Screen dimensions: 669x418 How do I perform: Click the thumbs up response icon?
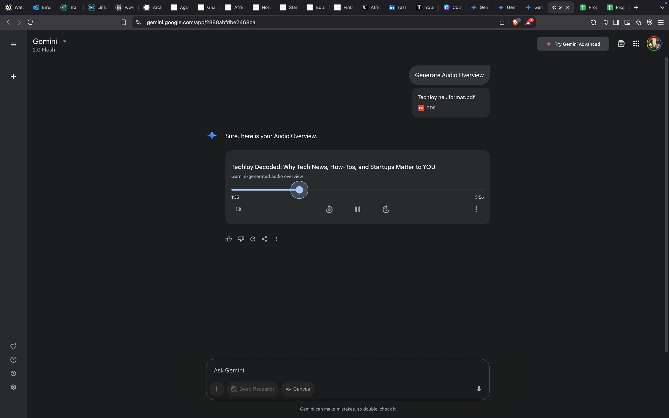pyautogui.click(x=229, y=239)
